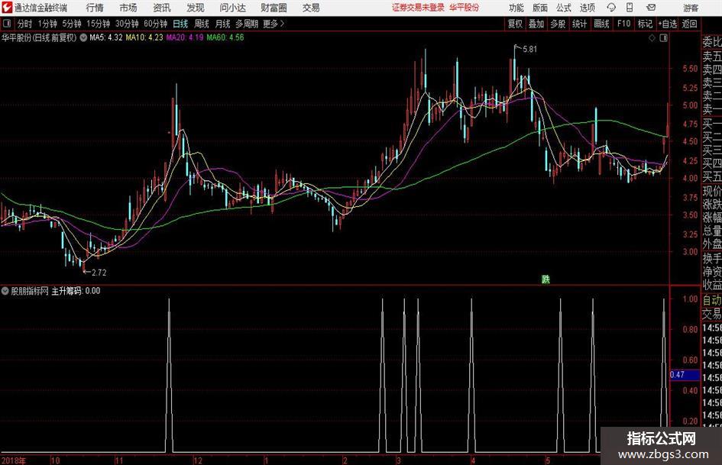Click the 统计 statistics toolbar button
This screenshot has width=722, height=465.
579,24
